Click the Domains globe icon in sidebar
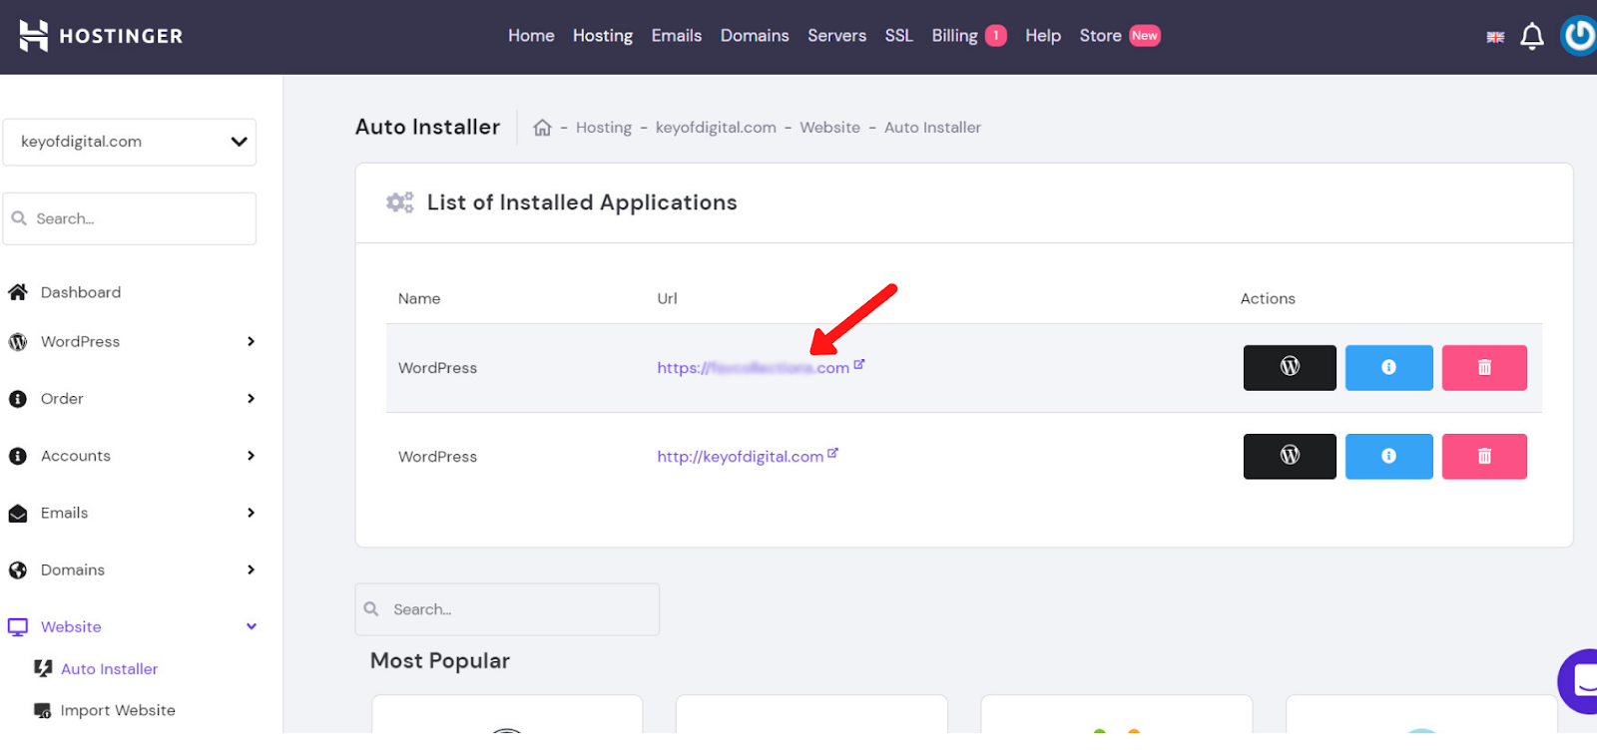Viewport: 1597px width, 755px height. point(18,570)
